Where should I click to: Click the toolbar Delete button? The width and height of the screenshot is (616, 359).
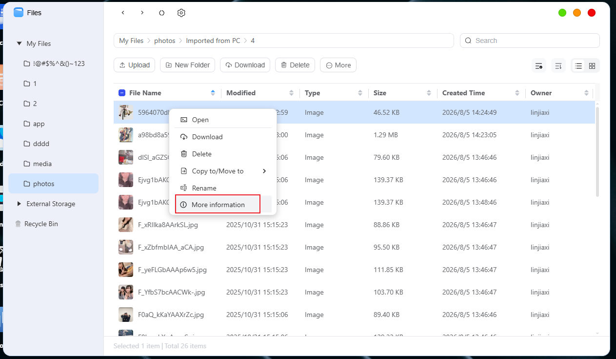click(x=295, y=65)
